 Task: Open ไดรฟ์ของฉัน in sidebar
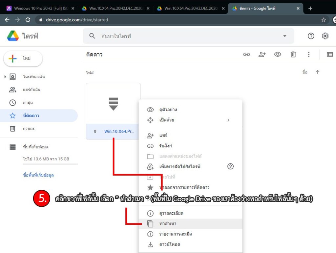34,77
